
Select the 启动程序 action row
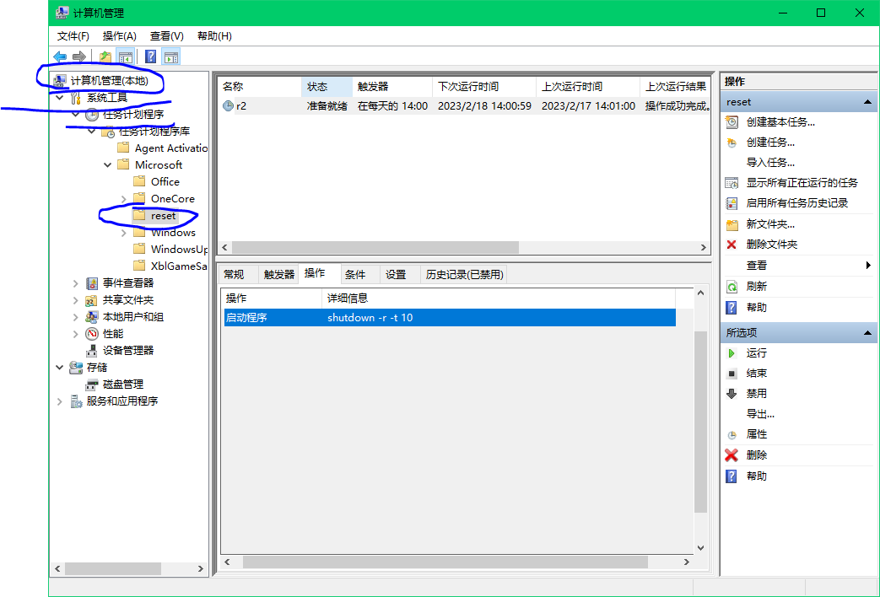point(450,318)
